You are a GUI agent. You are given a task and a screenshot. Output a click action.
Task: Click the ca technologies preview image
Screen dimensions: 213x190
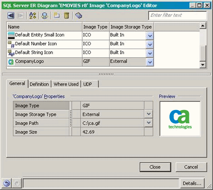tap(180, 119)
